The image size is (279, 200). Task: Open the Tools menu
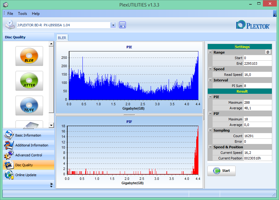coord(22,14)
